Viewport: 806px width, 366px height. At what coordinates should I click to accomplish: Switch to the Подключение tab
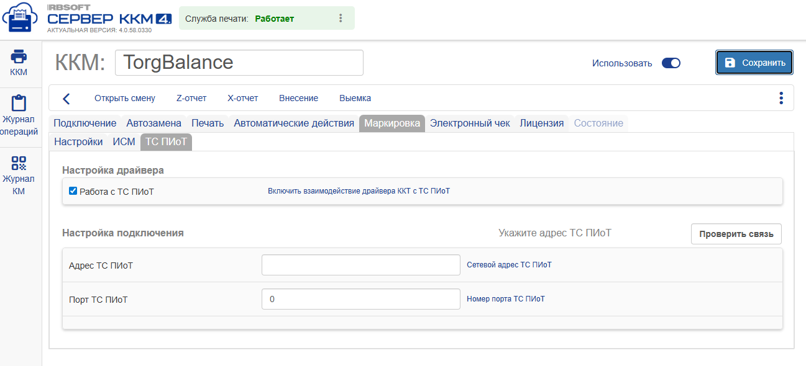tap(85, 123)
